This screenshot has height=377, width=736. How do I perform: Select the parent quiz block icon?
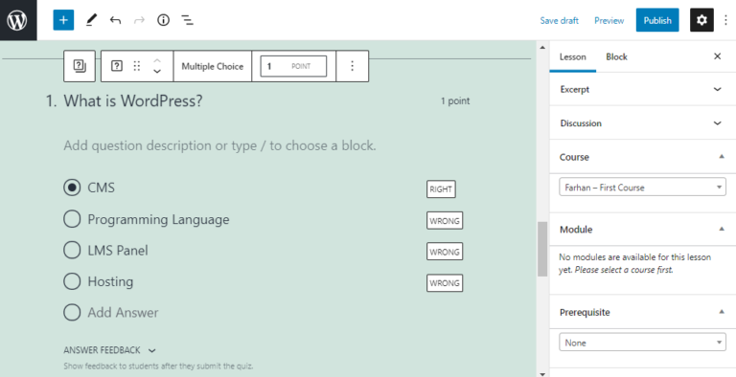(x=80, y=66)
